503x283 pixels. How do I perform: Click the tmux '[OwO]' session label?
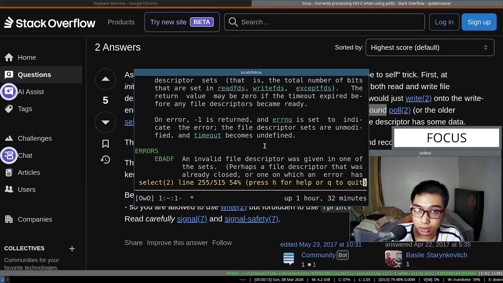click(145, 198)
